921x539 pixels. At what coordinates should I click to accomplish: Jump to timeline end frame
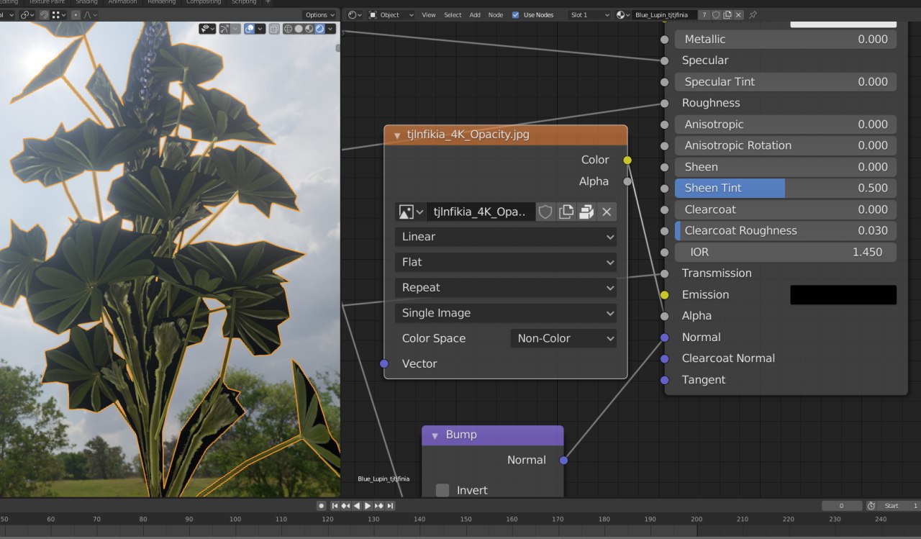390,506
